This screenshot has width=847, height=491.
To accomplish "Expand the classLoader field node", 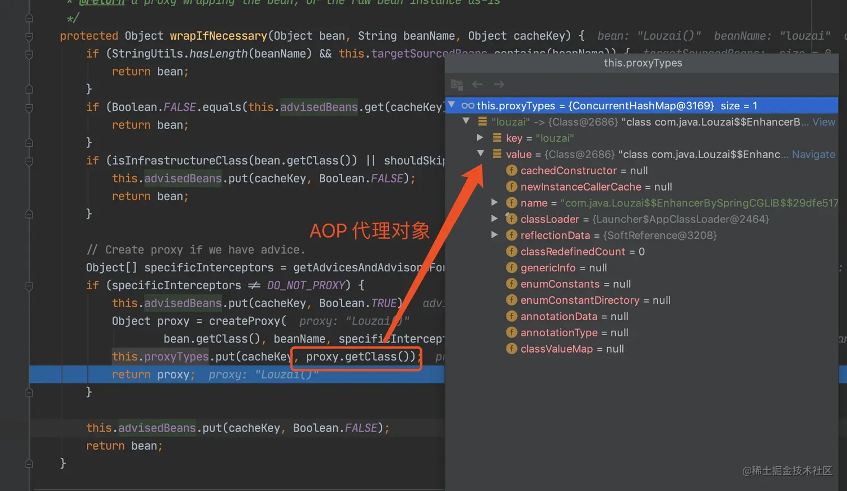I will point(495,219).
